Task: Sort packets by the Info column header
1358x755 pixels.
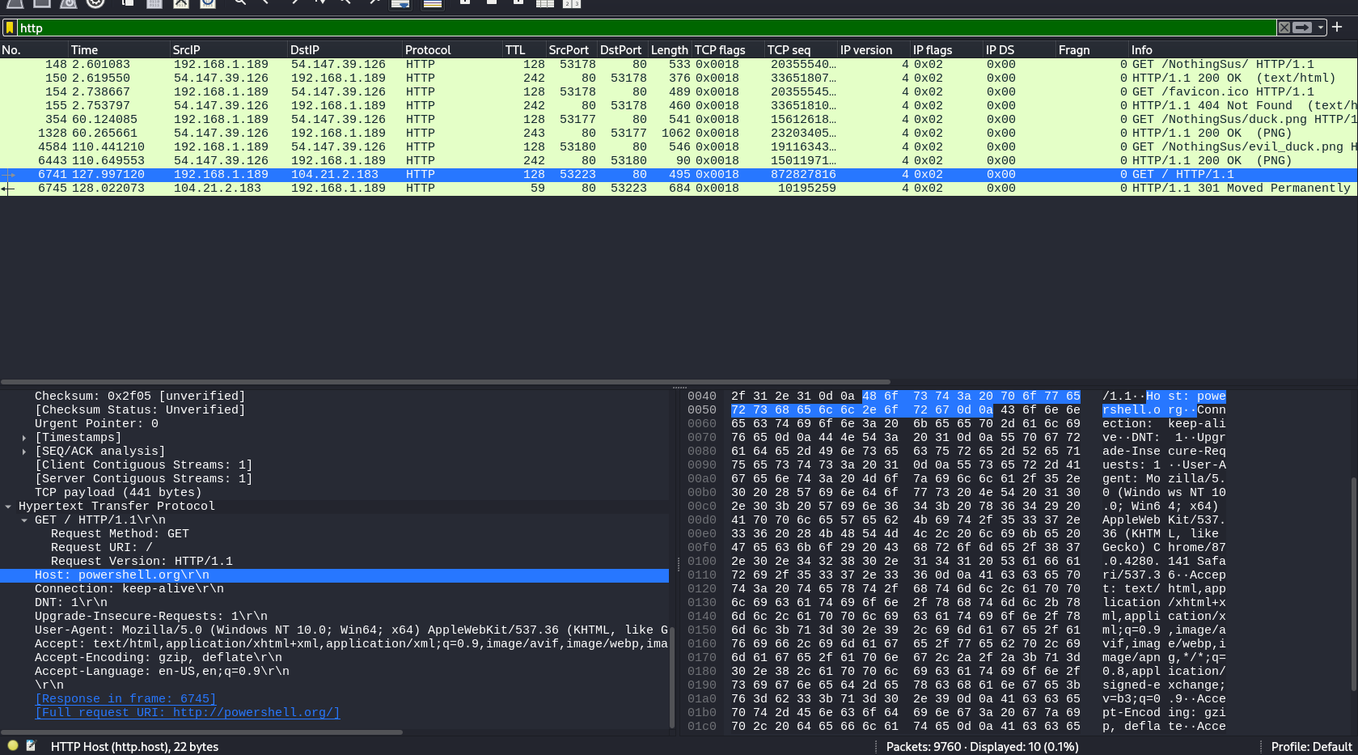Action: [x=1142, y=50]
